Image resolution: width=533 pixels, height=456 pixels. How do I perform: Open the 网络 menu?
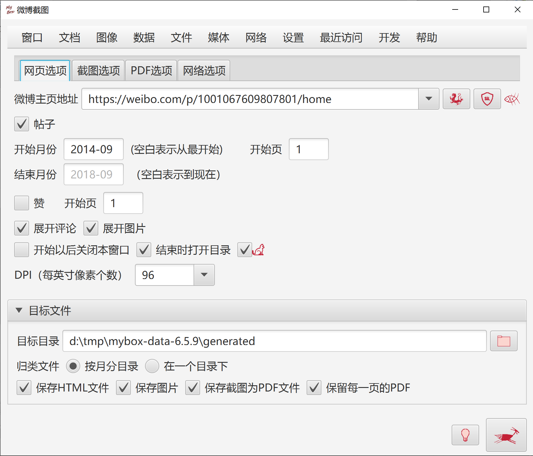[256, 38]
